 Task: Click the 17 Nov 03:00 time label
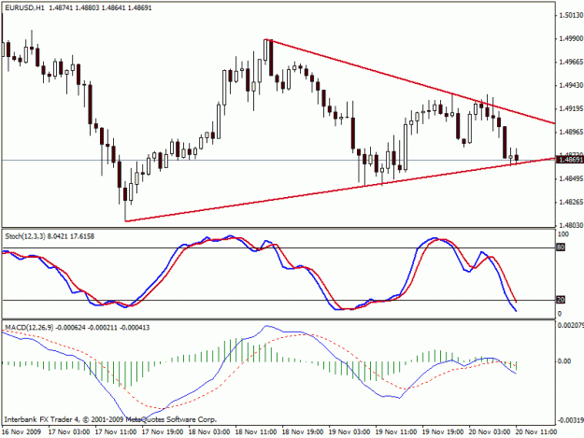69,432
